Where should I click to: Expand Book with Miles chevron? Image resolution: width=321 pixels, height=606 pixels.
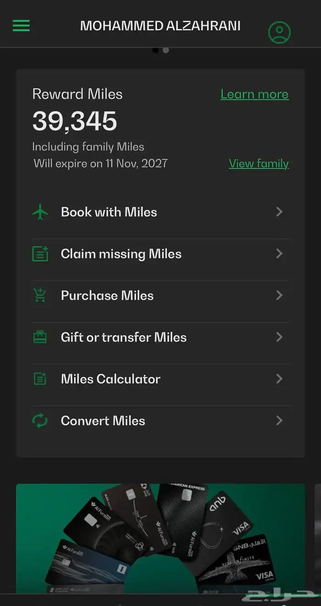279,212
